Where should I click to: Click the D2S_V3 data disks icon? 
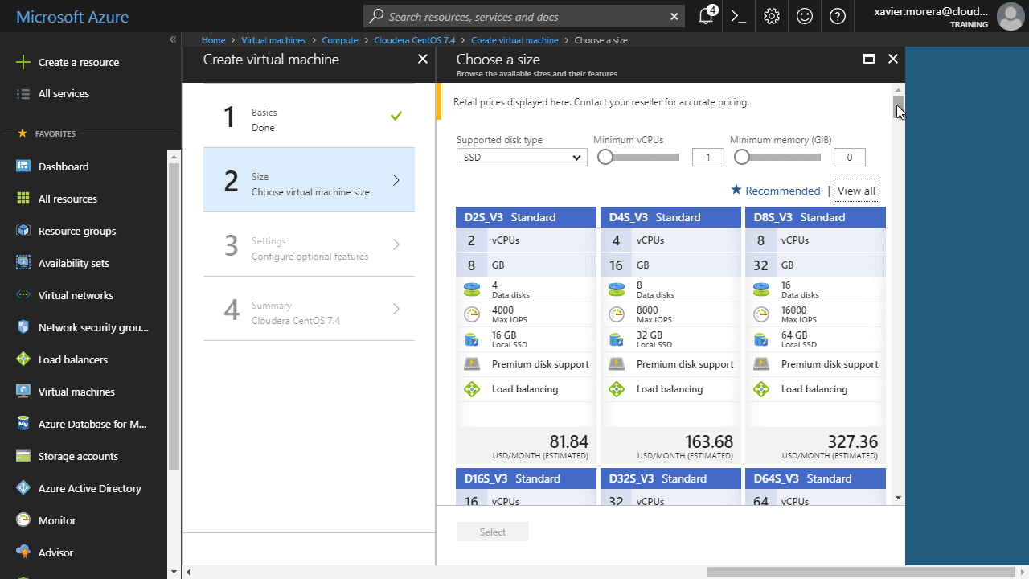tap(471, 289)
